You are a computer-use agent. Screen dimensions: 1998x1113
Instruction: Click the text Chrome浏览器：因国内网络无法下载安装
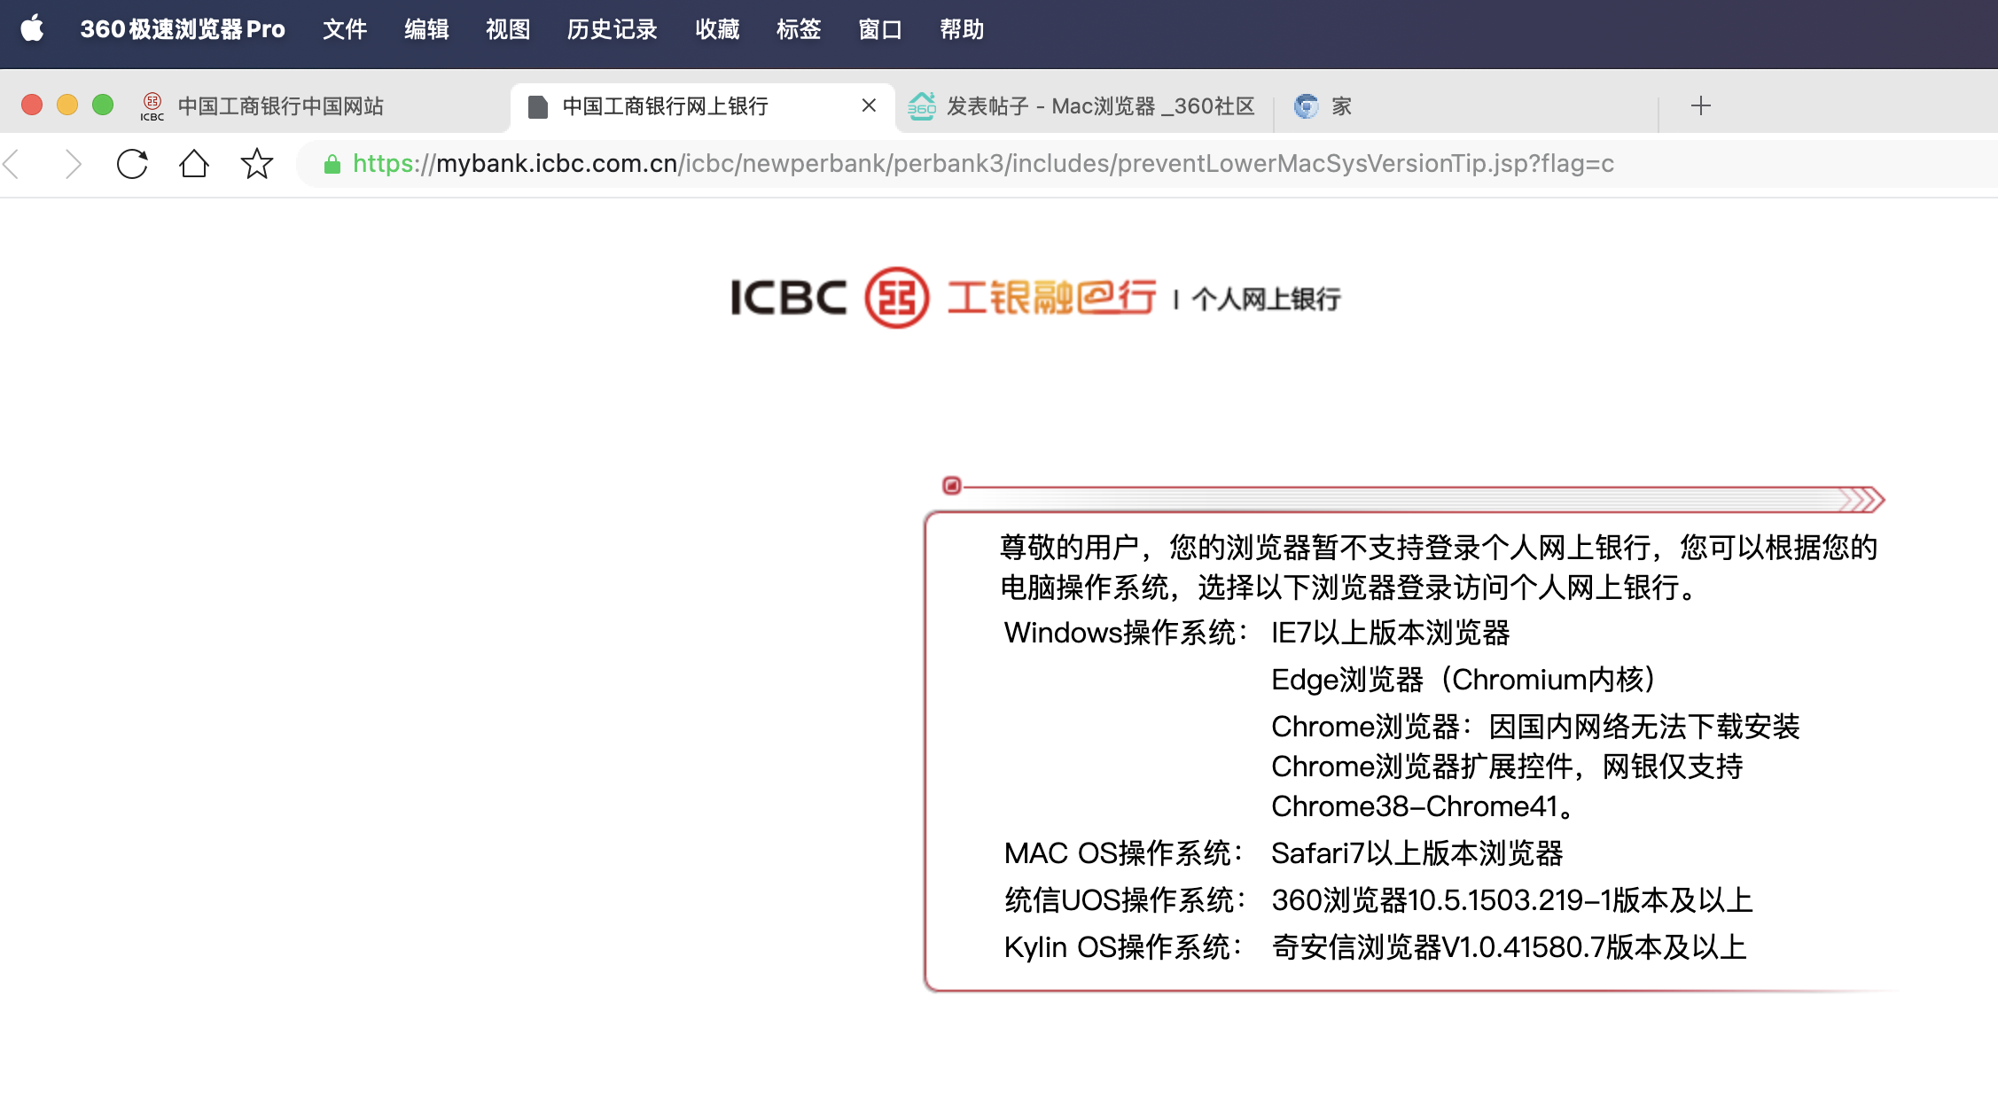[x=1535, y=727]
